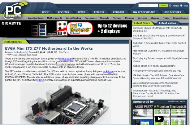The image size is (190, 125).
Task: Follow the 'Ivy Bridge' inline link
Action: click(x=108, y=71)
